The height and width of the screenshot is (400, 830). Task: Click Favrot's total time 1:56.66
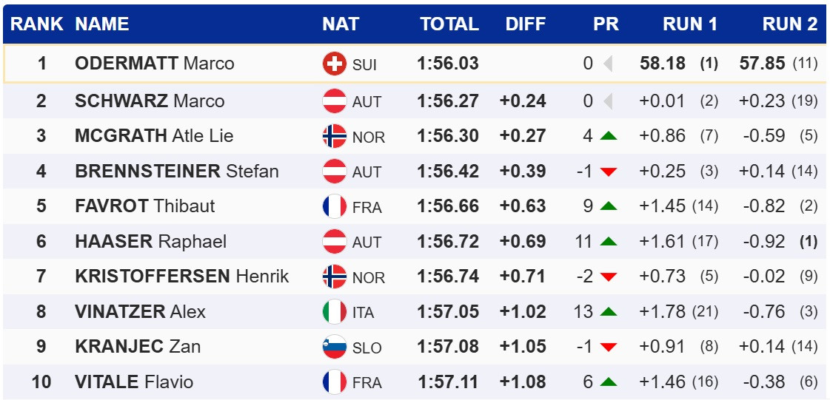tap(448, 206)
